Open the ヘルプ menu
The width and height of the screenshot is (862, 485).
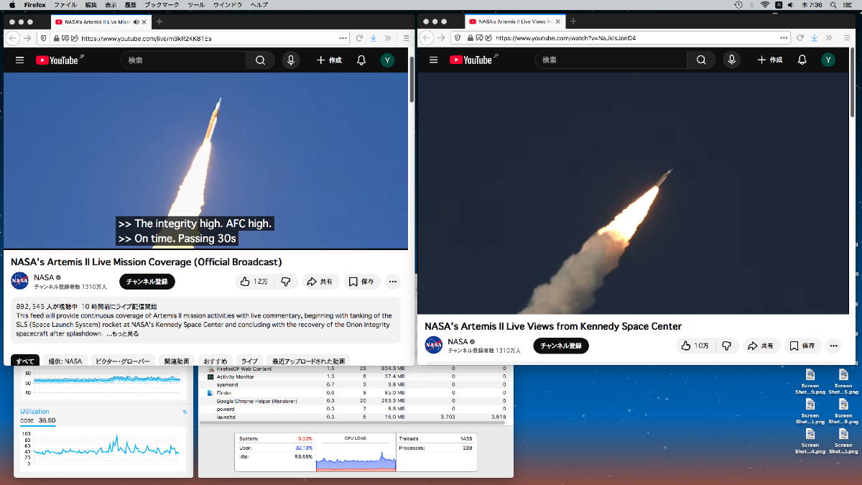coord(259,4)
